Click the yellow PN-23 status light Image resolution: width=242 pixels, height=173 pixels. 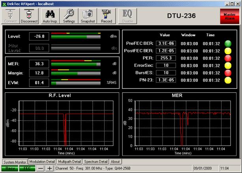[x=228, y=80]
